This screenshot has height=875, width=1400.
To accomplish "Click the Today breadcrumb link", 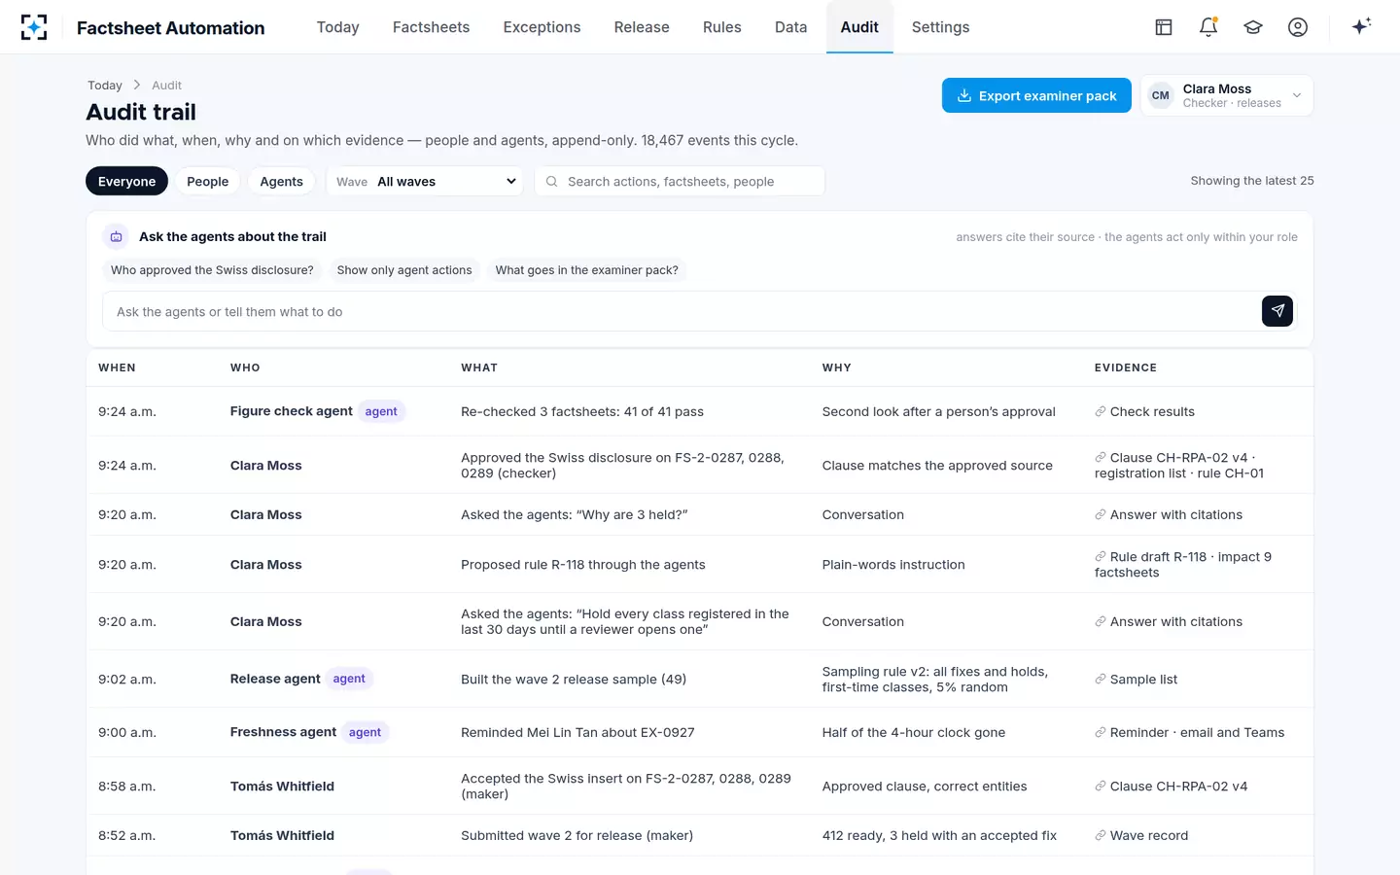I will (x=105, y=86).
